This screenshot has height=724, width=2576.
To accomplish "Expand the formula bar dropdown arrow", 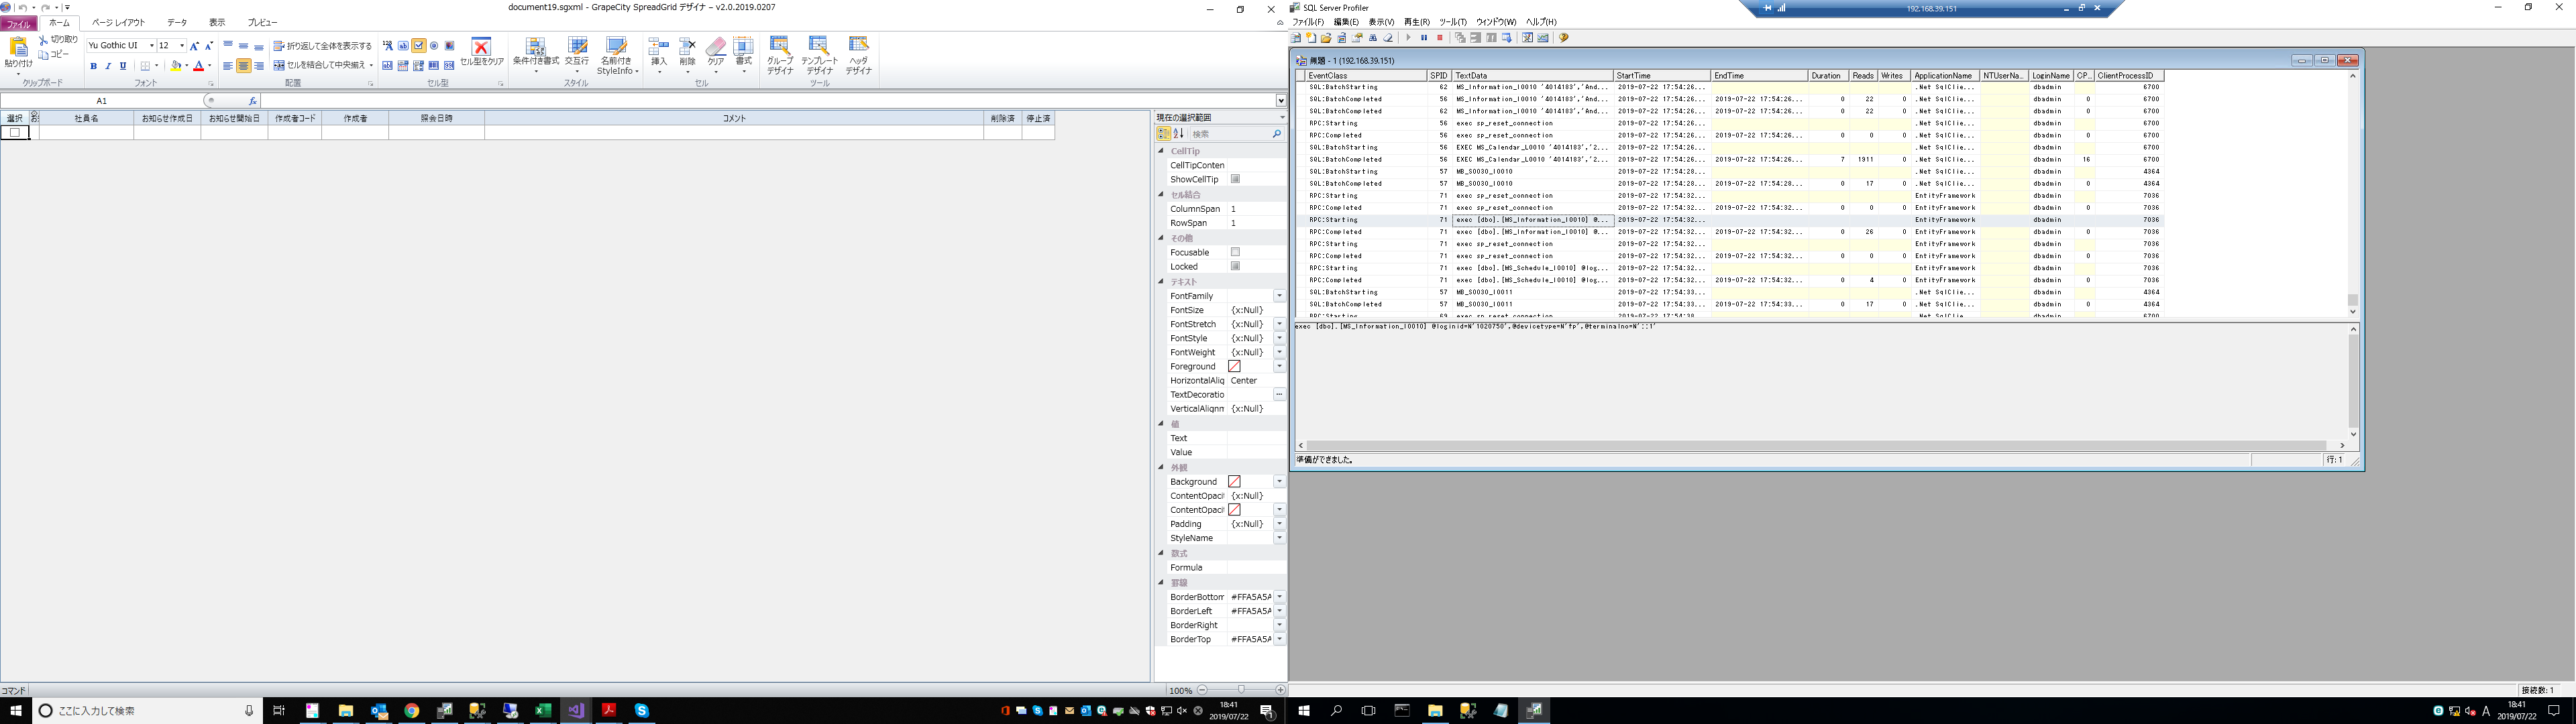I will 1281,101.
